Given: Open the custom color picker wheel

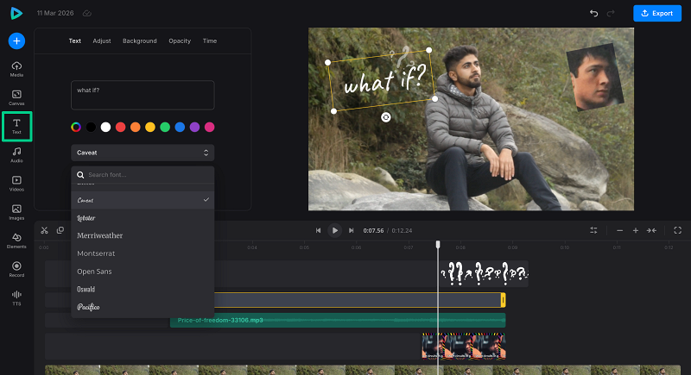Looking at the screenshot, I should tap(76, 127).
